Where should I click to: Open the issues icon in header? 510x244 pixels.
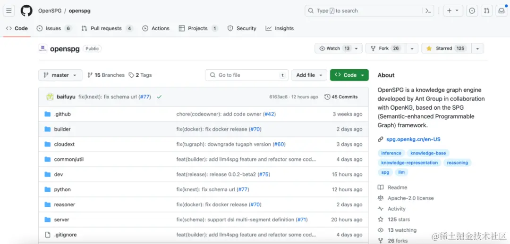tap(472, 10)
